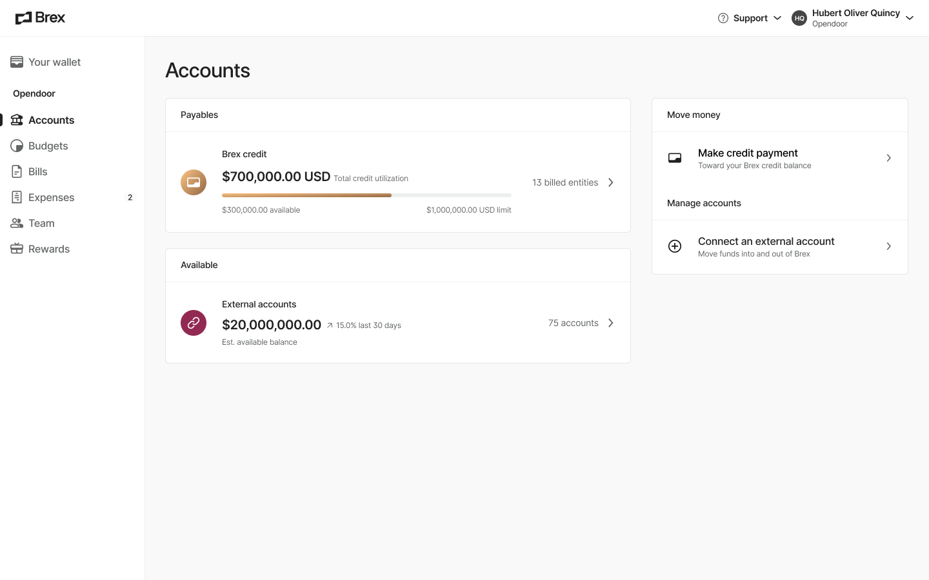Viewport: 929px width, 580px height.
Task: Click the upward trend arrow icon
Action: click(x=330, y=325)
